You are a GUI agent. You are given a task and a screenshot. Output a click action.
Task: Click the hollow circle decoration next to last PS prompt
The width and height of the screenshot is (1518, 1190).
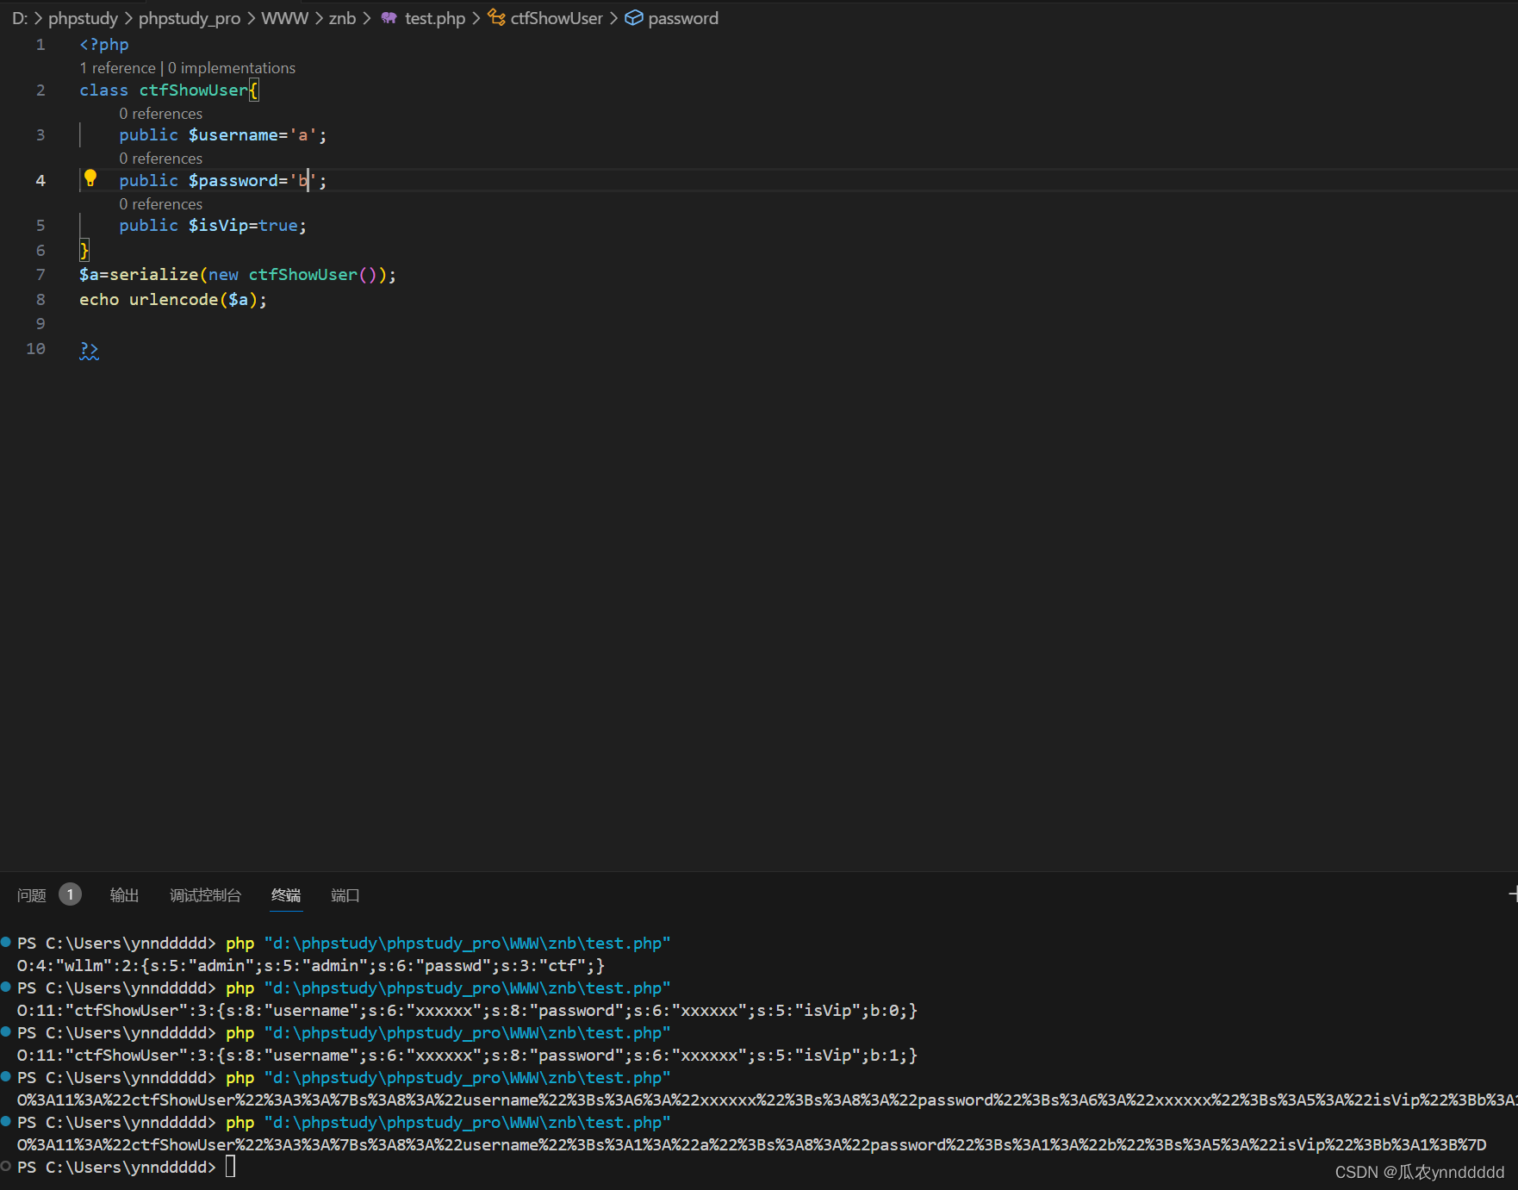(5, 1167)
